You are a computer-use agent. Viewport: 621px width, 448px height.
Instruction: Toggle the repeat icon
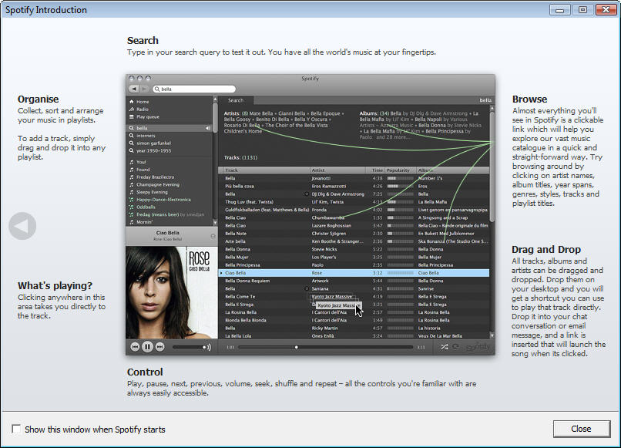(456, 347)
